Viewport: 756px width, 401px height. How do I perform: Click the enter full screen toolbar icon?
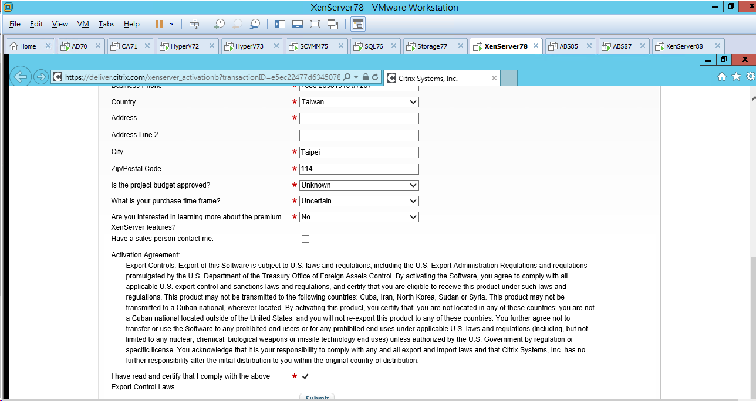tap(315, 24)
